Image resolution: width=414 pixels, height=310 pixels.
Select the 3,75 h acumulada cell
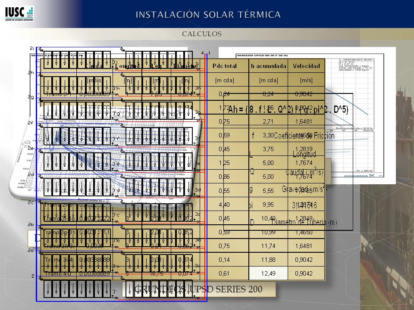pyautogui.click(x=268, y=149)
